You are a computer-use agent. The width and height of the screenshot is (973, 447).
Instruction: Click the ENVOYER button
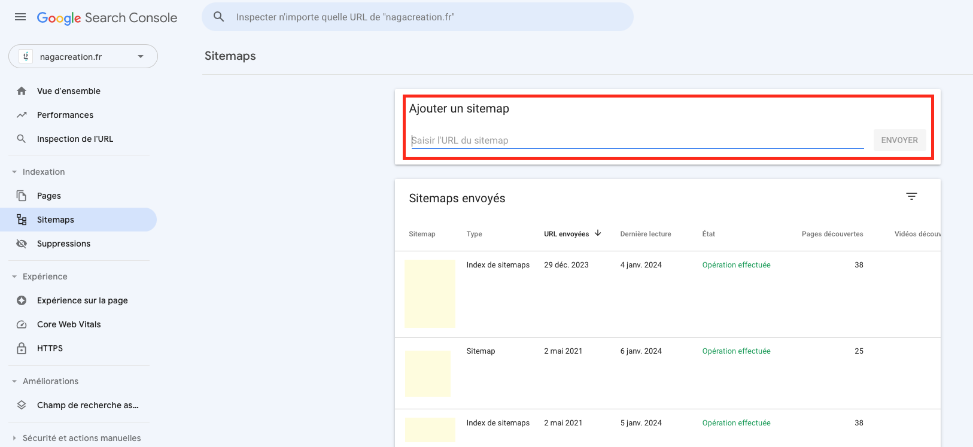(899, 140)
